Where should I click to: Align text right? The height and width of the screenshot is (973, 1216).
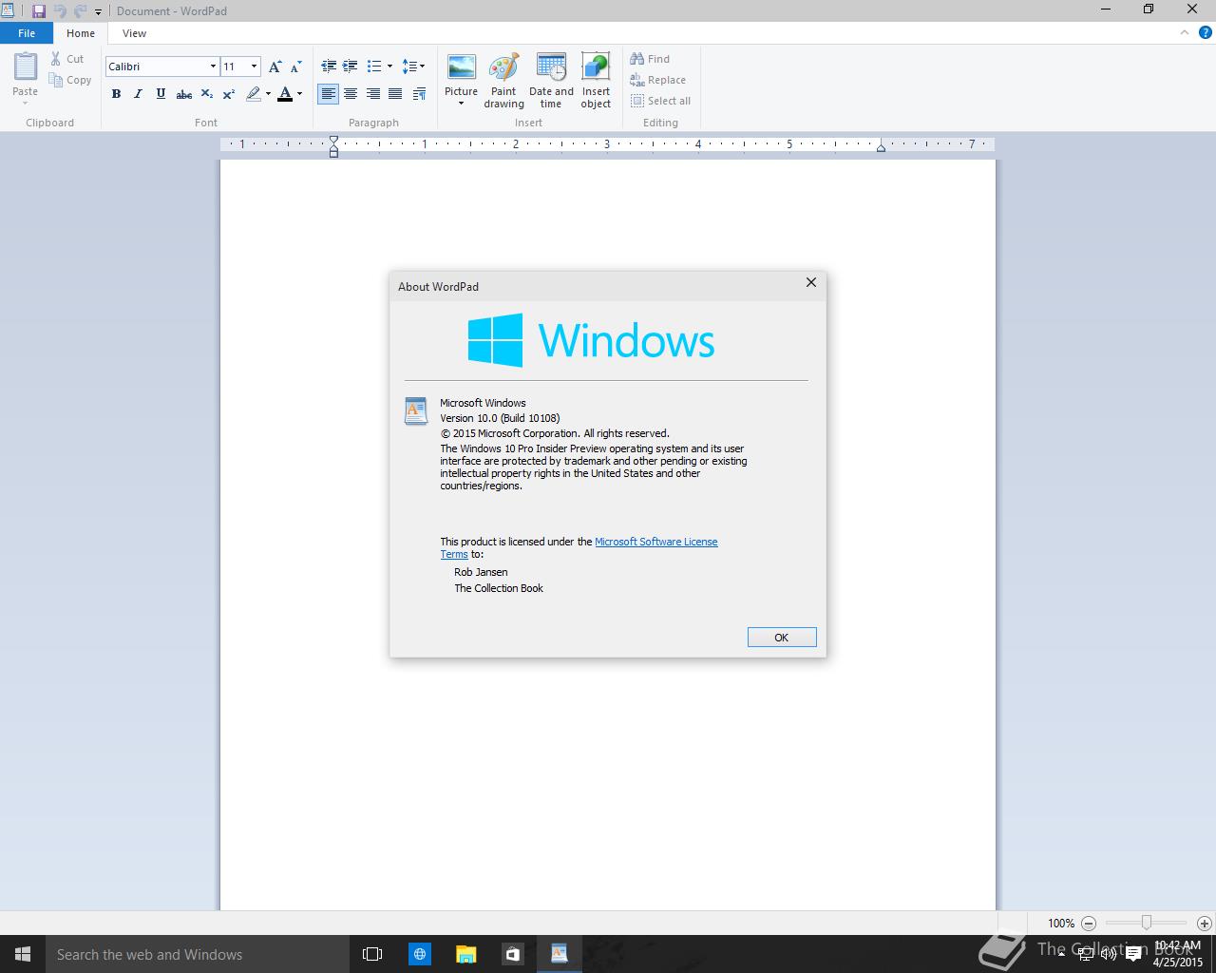click(x=372, y=94)
